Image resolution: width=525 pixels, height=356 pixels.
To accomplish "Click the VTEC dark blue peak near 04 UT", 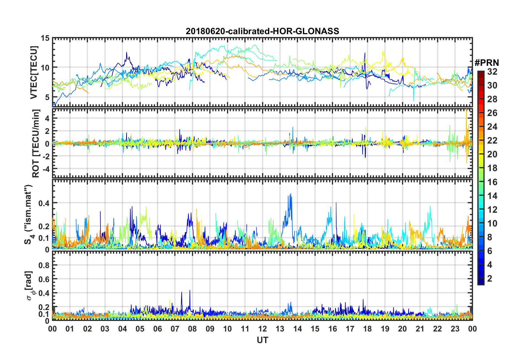I will [x=127, y=53].
